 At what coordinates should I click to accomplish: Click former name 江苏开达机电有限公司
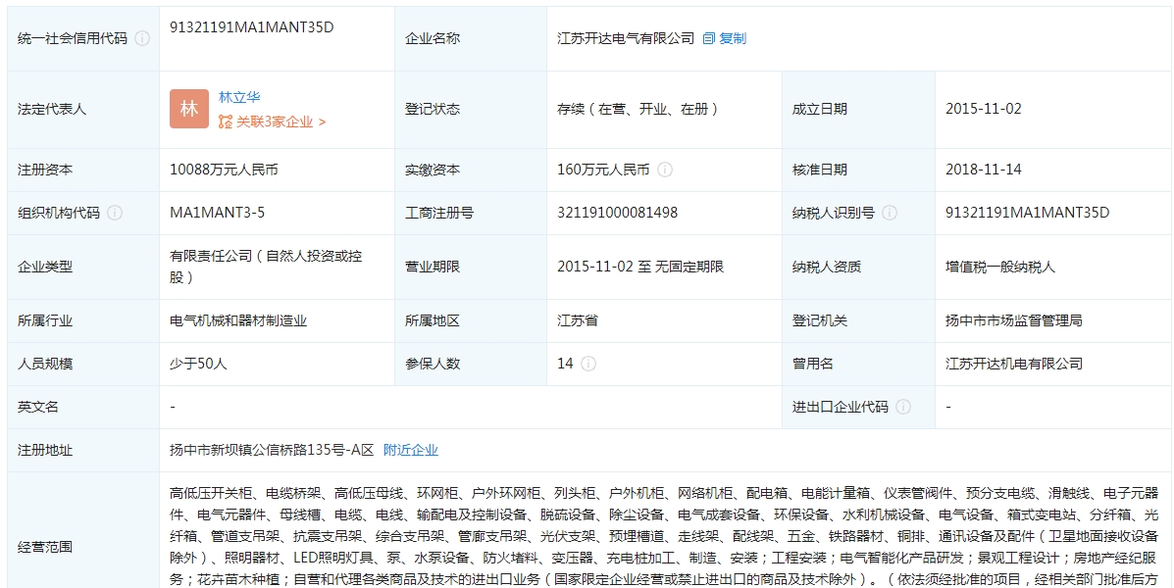(1014, 364)
